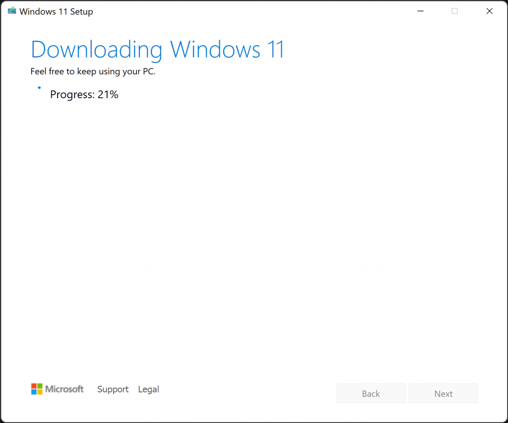Click the Microsoft wordmark in the footer
The image size is (508, 423).
[x=65, y=389]
